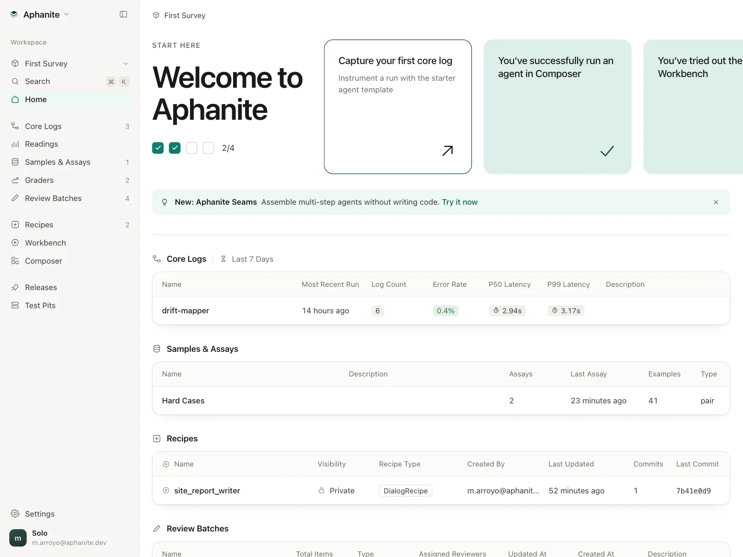Open the Hard Cases dataset row
The width and height of the screenshot is (743, 557).
(x=441, y=401)
